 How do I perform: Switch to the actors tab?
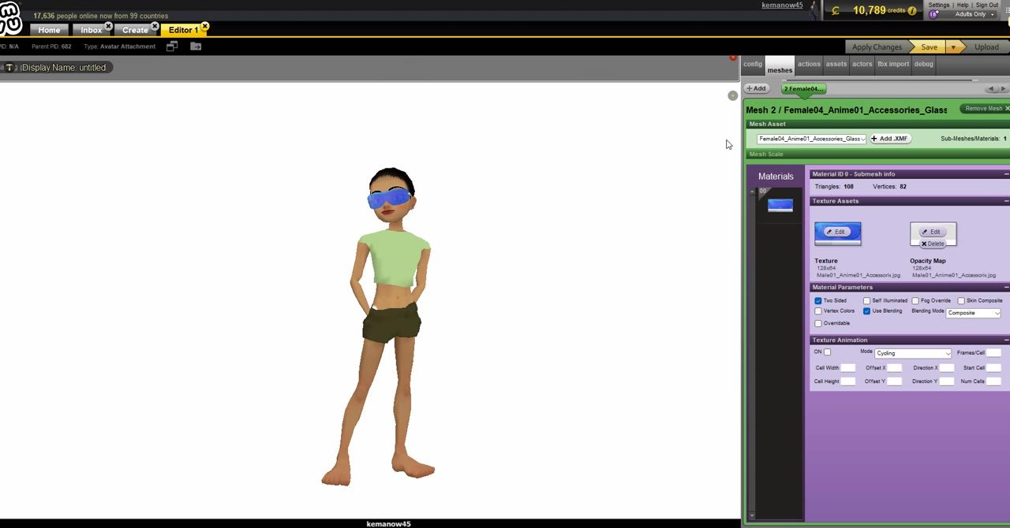(862, 65)
